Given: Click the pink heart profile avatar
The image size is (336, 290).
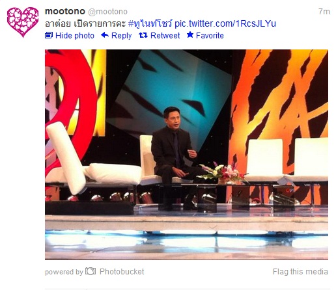Looking at the screenshot, I should pyautogui.click(x=23, y=22).
